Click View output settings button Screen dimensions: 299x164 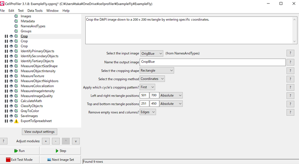pyautogui.click(x=39, y=132)
